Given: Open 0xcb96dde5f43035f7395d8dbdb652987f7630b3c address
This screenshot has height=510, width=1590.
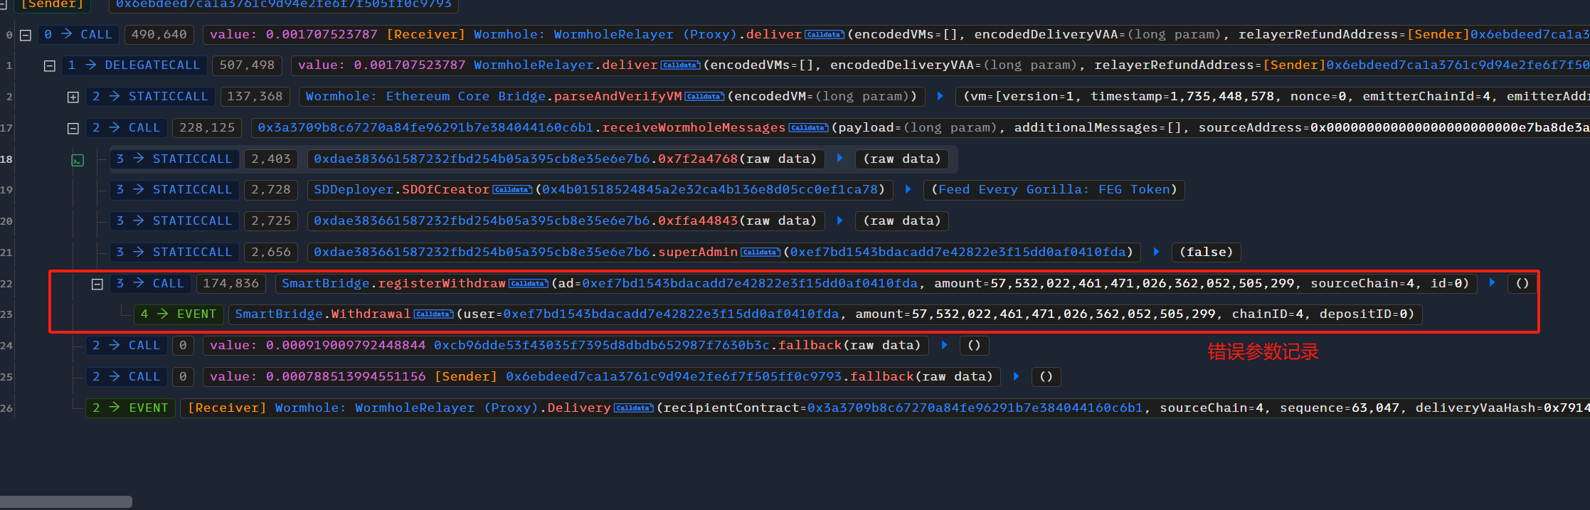Looking at the screenshot, I should point(602,346).
